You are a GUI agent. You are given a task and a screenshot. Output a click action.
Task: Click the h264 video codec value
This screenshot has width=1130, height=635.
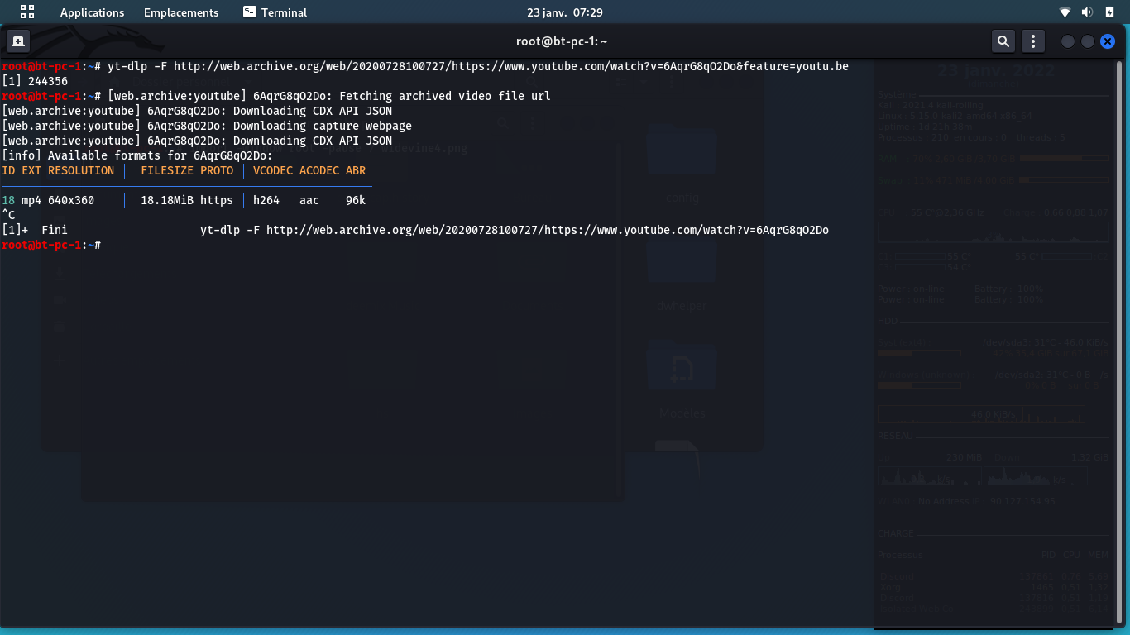pyautogui.click(x=266, y=200)
